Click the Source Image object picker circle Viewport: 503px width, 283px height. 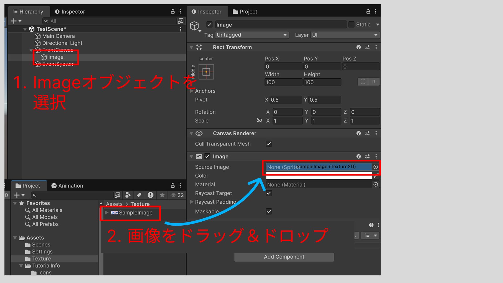375,167
